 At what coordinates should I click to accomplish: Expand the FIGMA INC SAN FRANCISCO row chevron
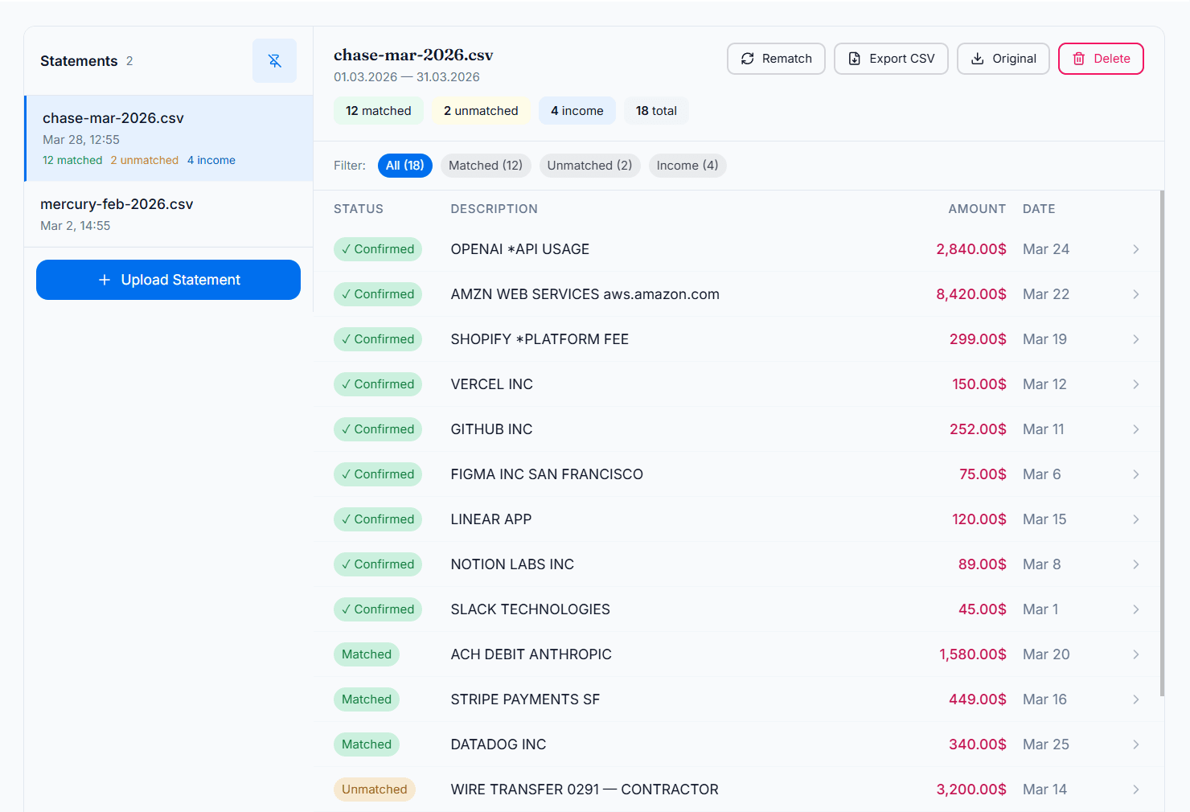click(1135, 474)
